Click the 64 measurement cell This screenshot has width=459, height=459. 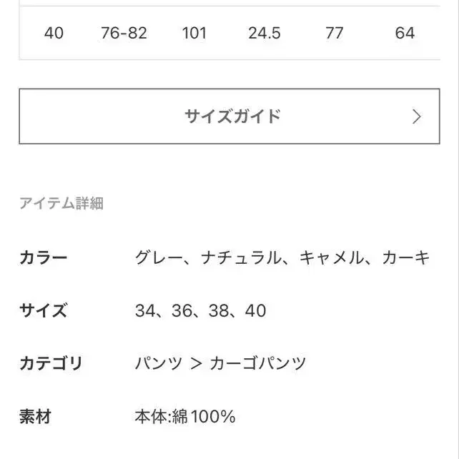tap(404, 33)
